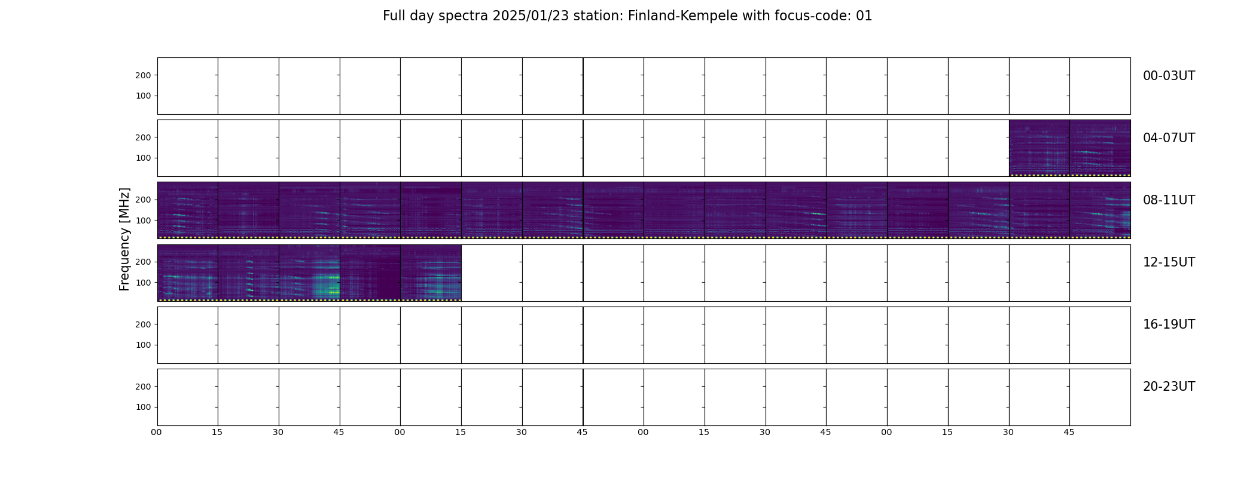View the 12:30 spectrogram segment in 12-15UT row
This screenshot has height=478, width=1256.
tap(309, 272)
